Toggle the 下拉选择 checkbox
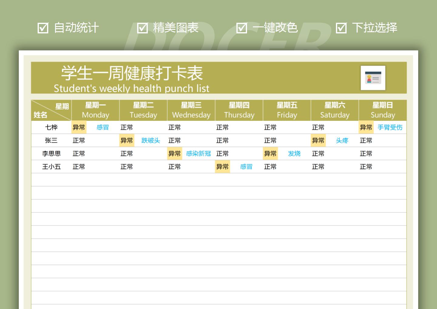Image resolution: width=437 pixels, height=309 pixels. 341,28
